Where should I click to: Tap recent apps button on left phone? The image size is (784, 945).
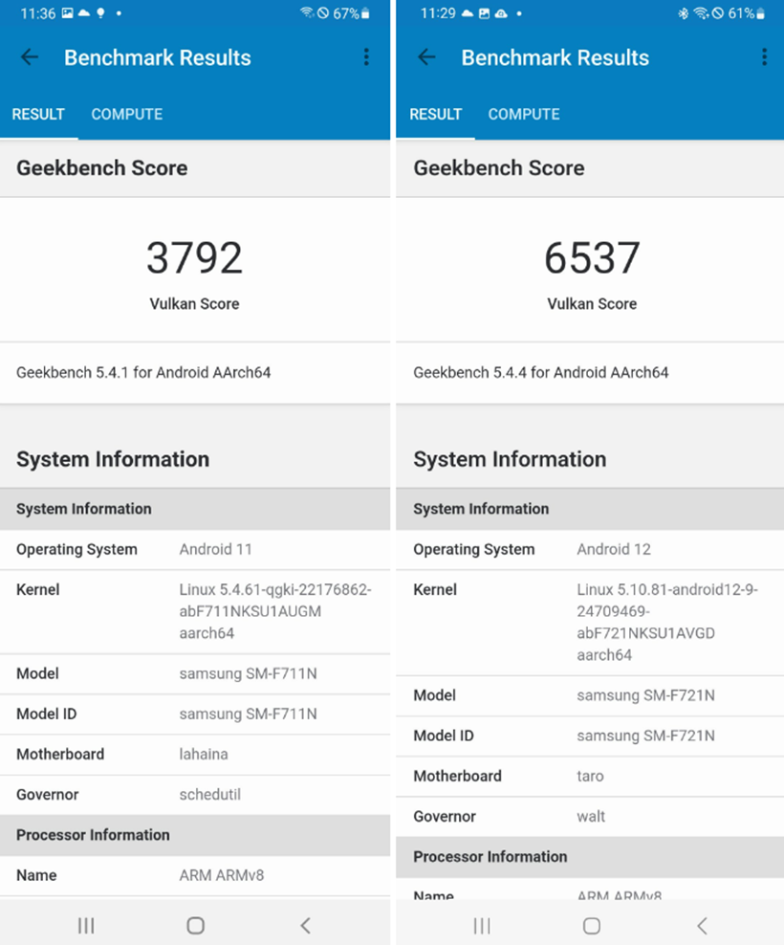click(86, 925)
